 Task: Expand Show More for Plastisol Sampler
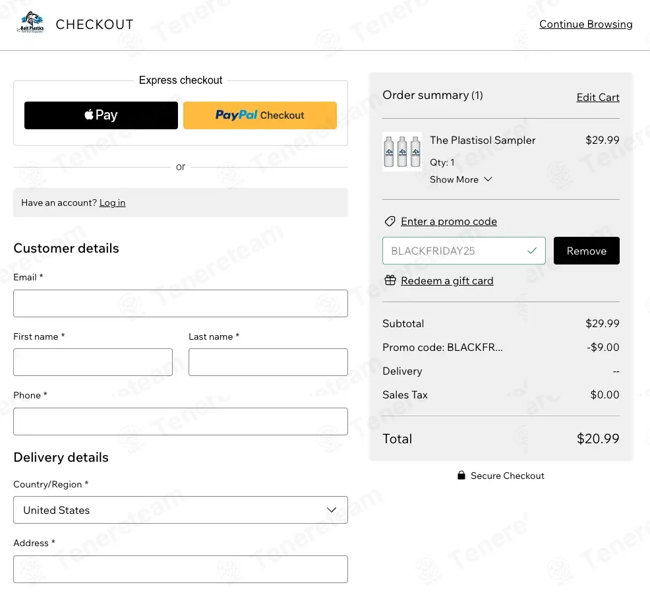coord(461,179)
